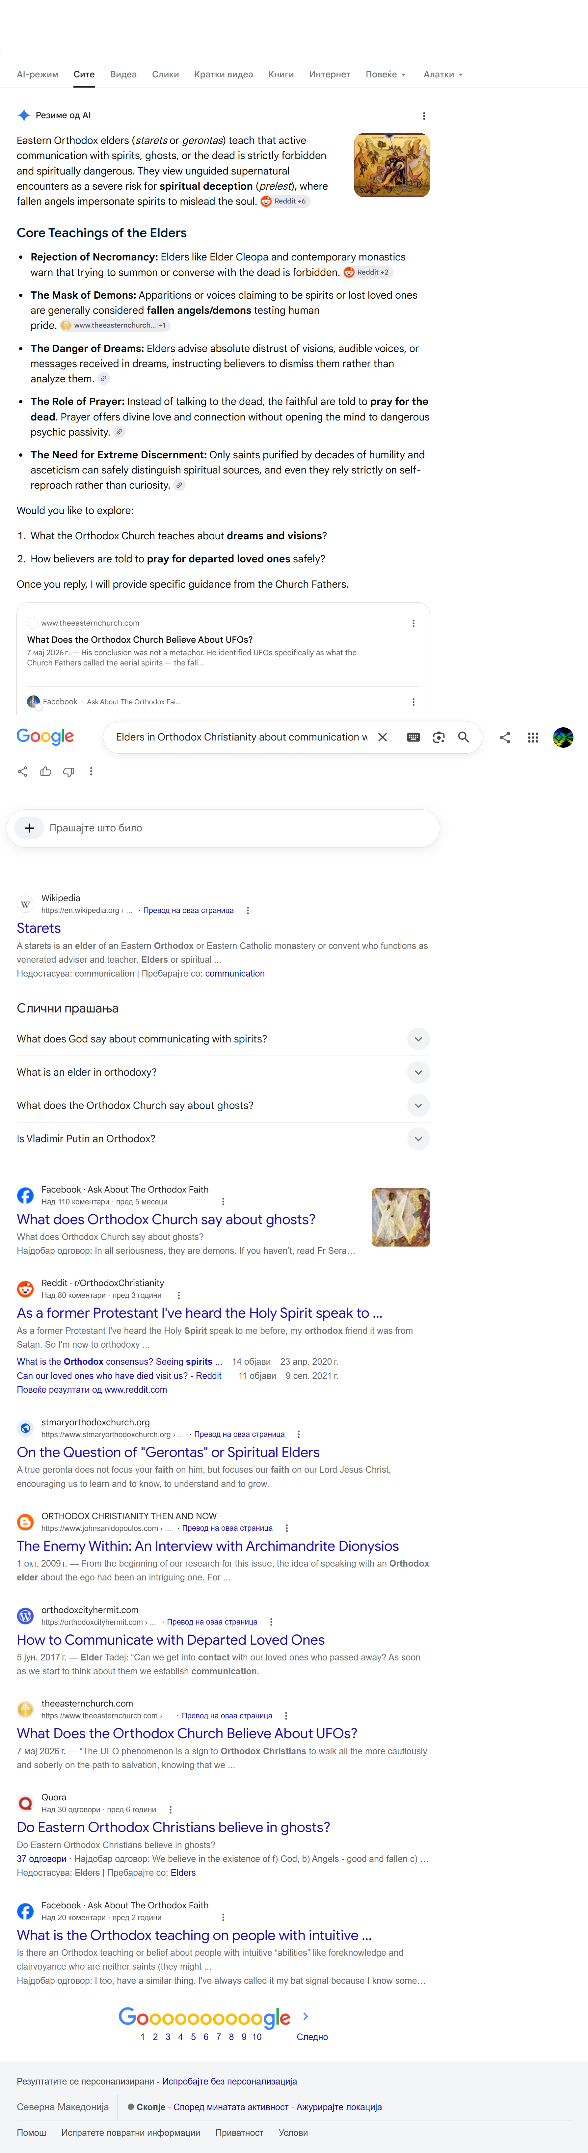Screen dimensions: 588x2153
Task: Click the thumbs down feedback icon
Action: [68, 771]
